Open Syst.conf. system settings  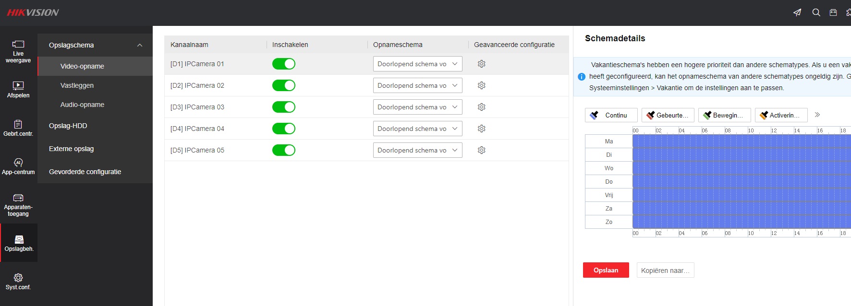[x=18, y=282]
